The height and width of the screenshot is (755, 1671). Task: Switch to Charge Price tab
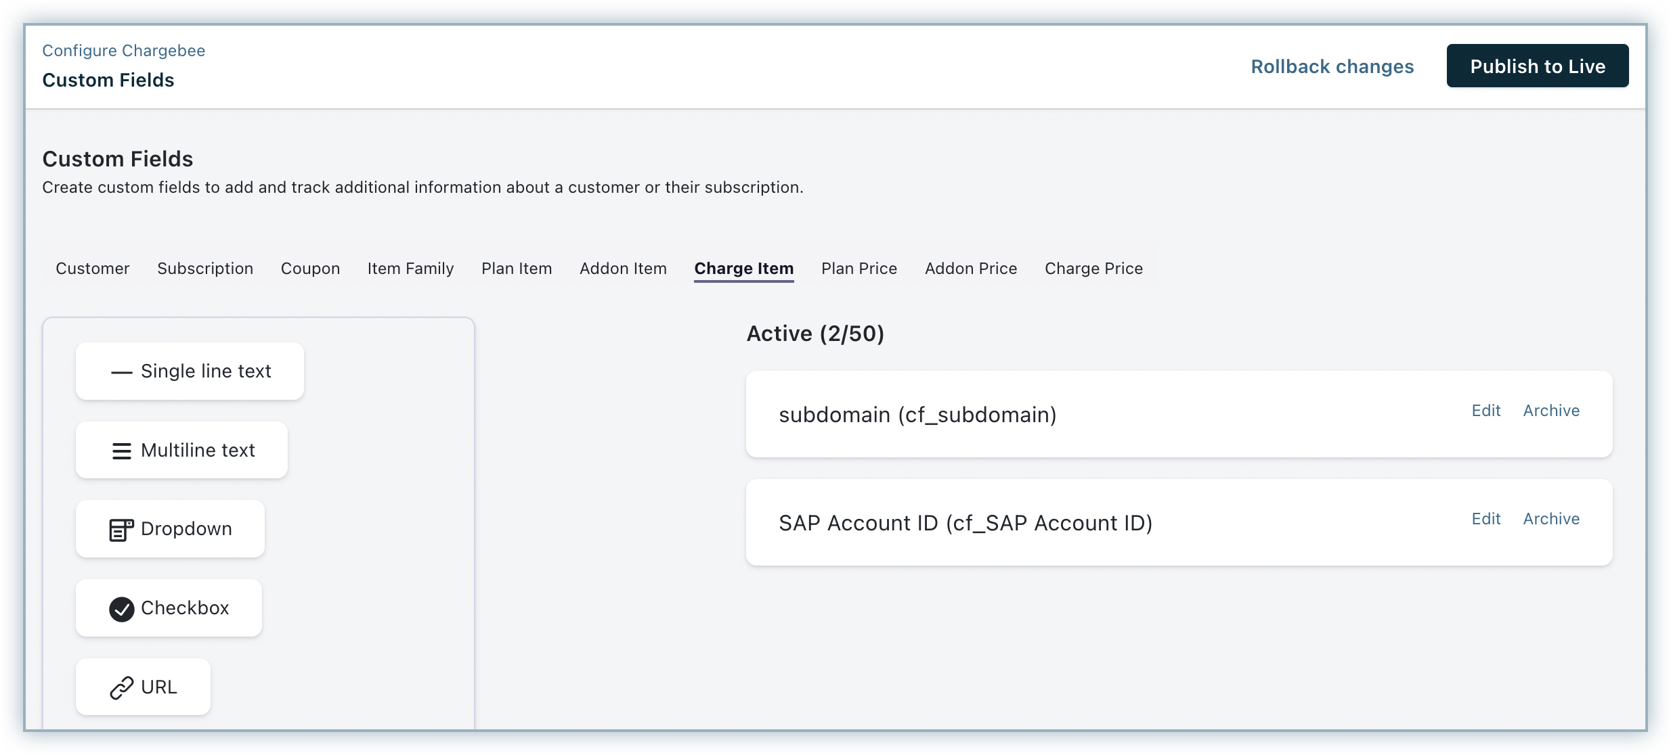pos(1093,269)
